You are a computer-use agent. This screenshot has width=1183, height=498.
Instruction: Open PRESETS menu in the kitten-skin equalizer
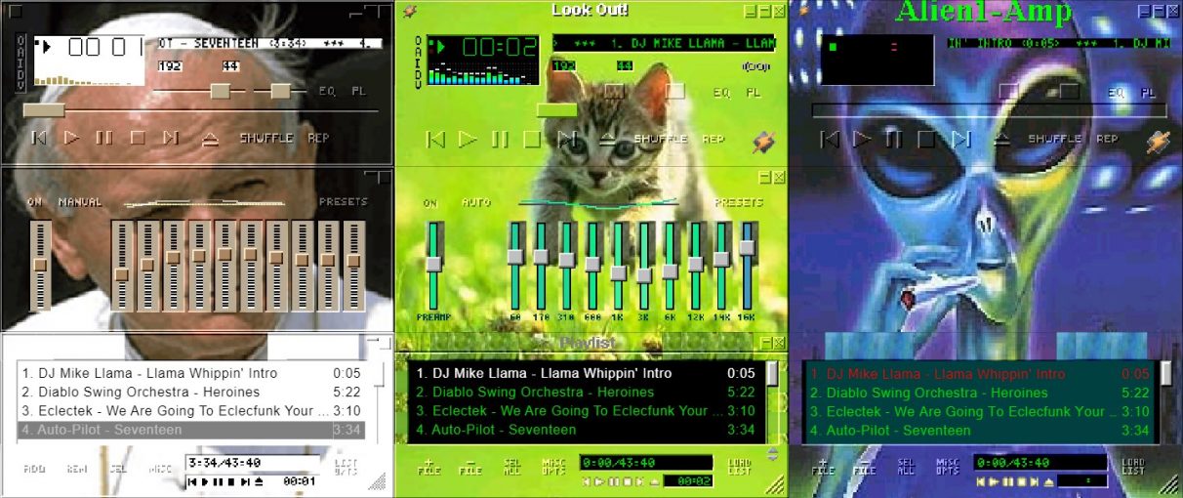coord(739,203)
